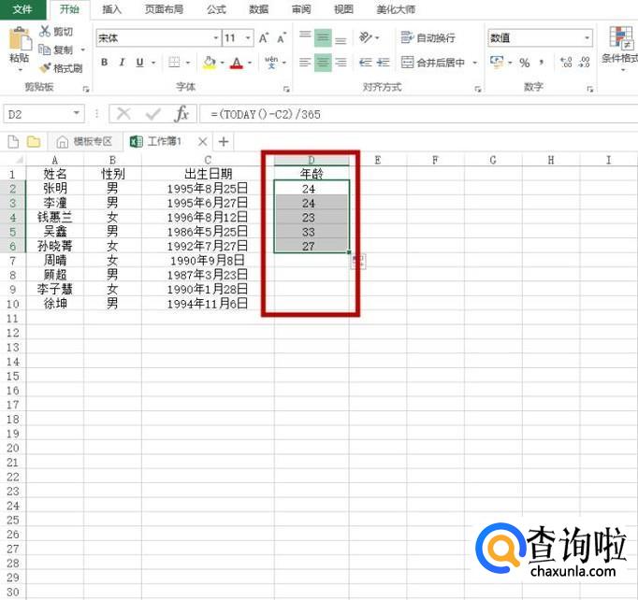Viewport: 638px width, 600px height.
Task: Decrease indent icon
Action: (x=366, y=63)
